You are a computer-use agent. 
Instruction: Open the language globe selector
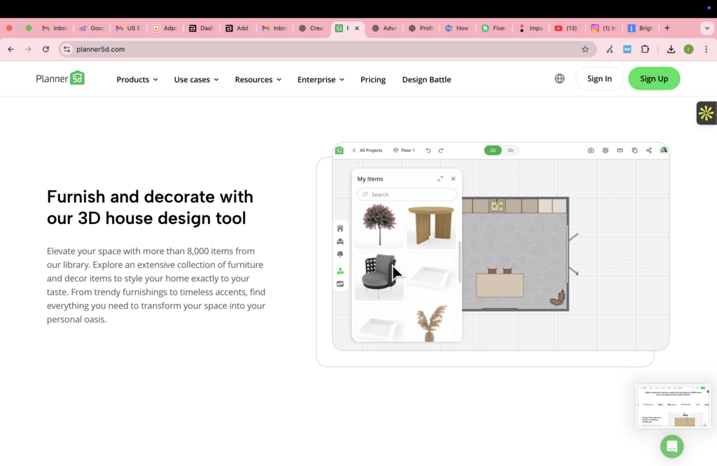(559, 79)
